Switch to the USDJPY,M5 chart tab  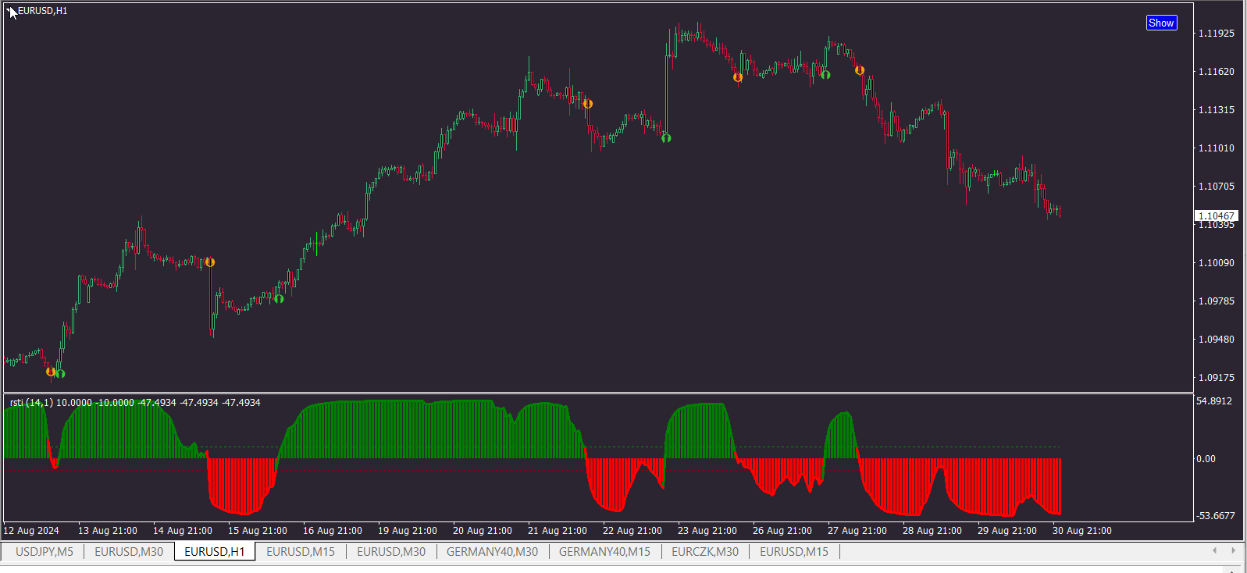click(x=45, y=552)
